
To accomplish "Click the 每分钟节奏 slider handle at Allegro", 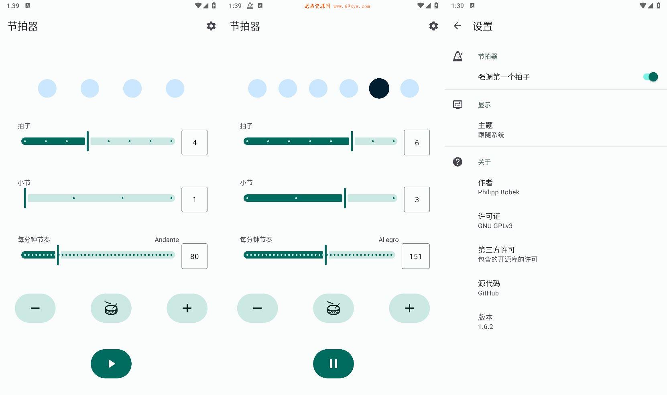I will (325, 255).
